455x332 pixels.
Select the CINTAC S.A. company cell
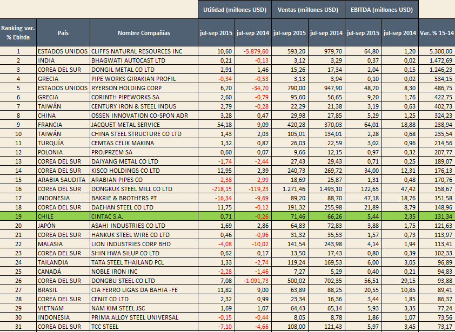144,216
